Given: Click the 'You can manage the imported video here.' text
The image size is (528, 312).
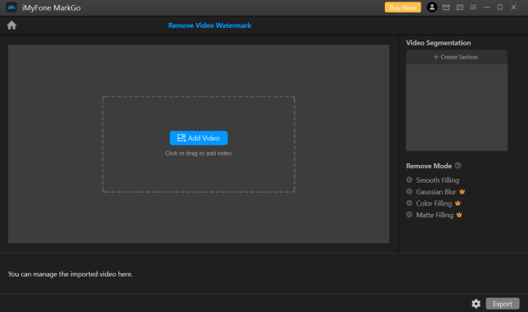Looking at the screenshot, I should pyautogui.click(x=70, y=274).
